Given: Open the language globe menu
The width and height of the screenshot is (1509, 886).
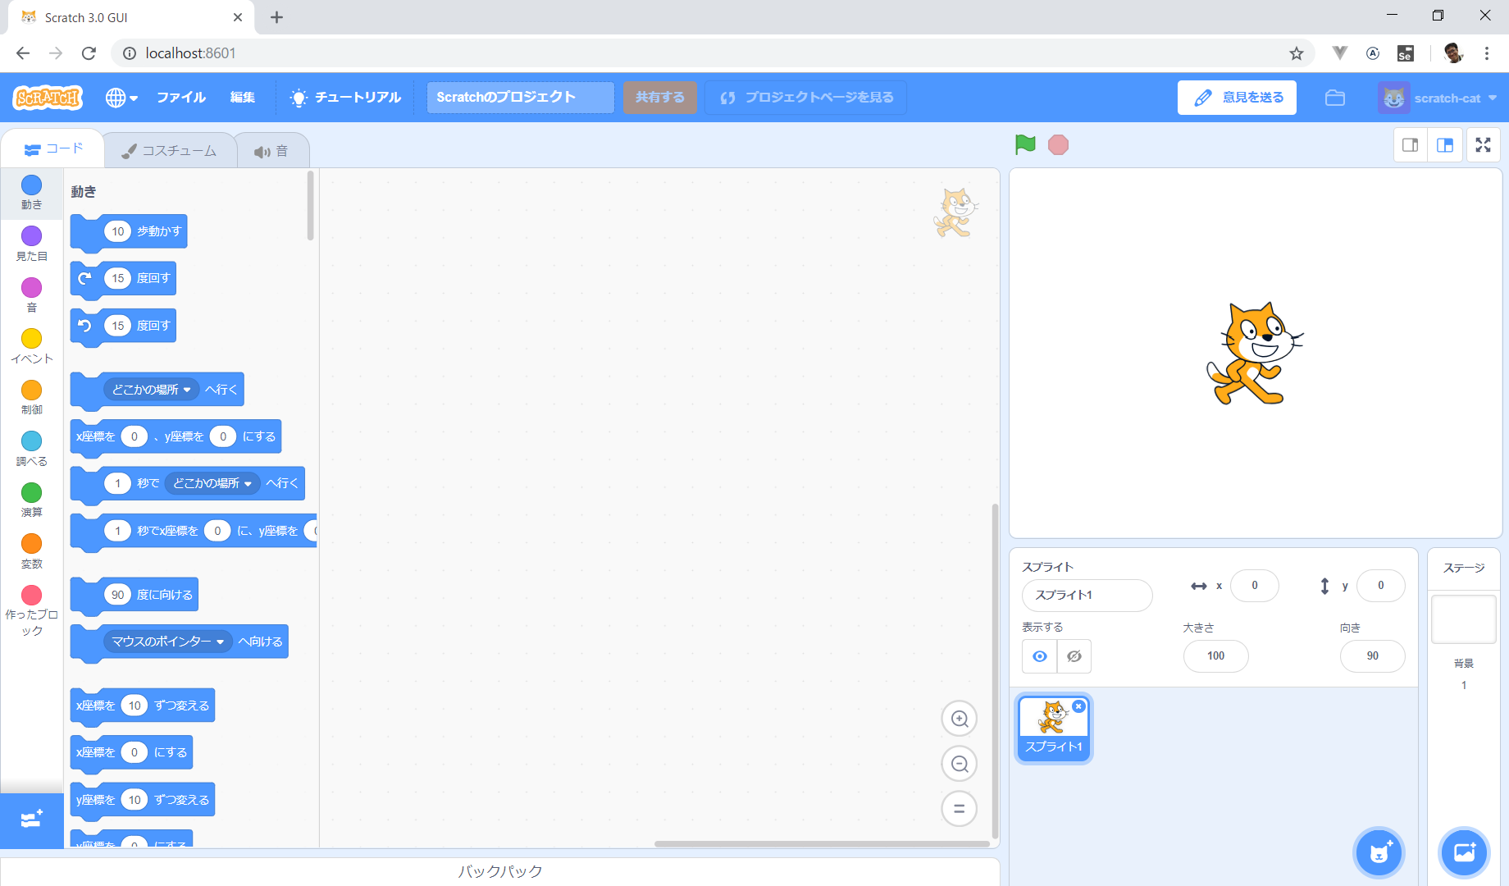Looking at the screenshot, I should click(121, 98).
